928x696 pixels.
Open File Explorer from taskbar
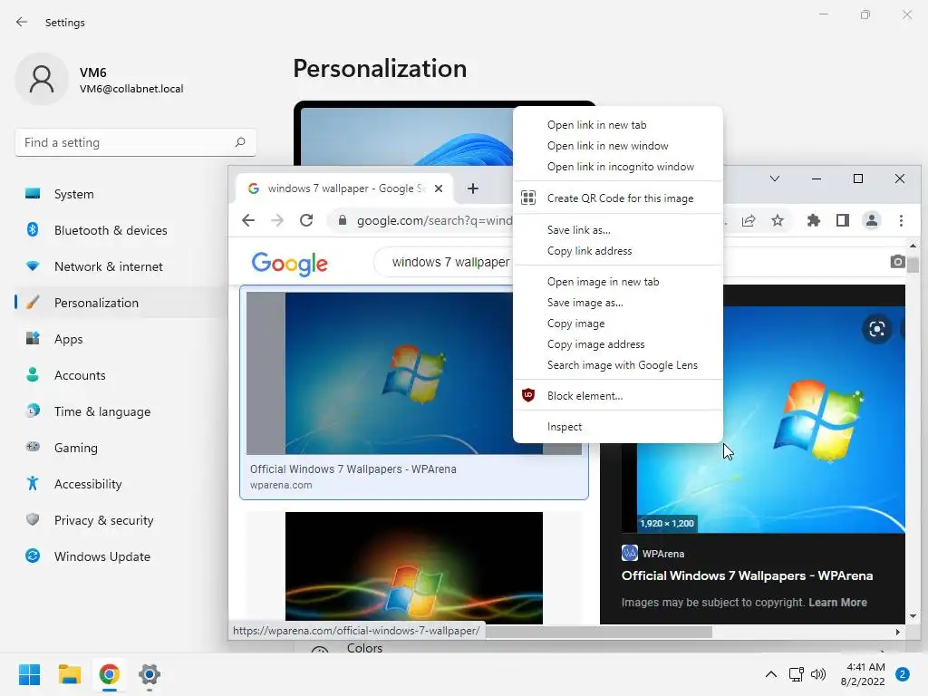click(69, 674)
